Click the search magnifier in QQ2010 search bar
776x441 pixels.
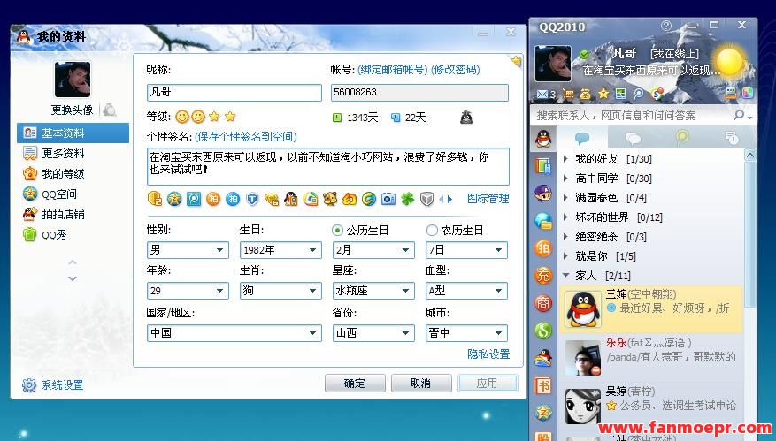tap(739, 115)
